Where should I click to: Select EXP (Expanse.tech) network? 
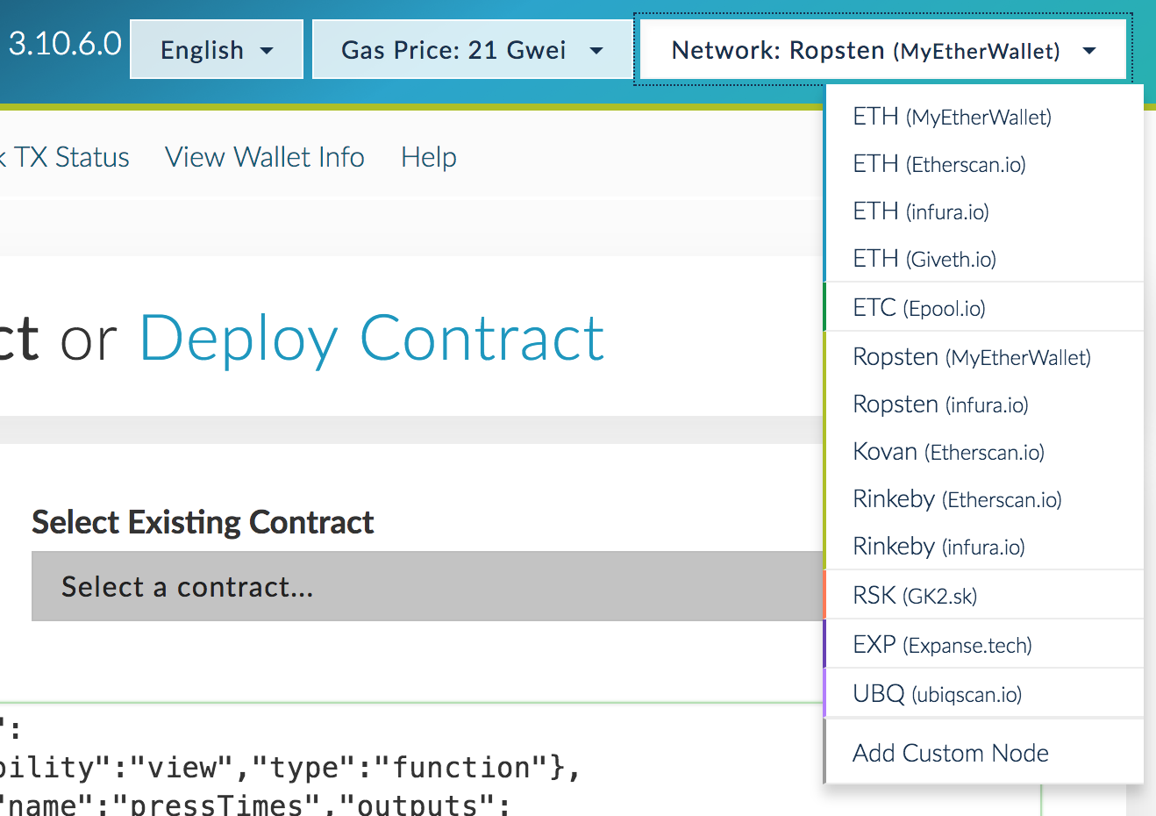point(985,645)
